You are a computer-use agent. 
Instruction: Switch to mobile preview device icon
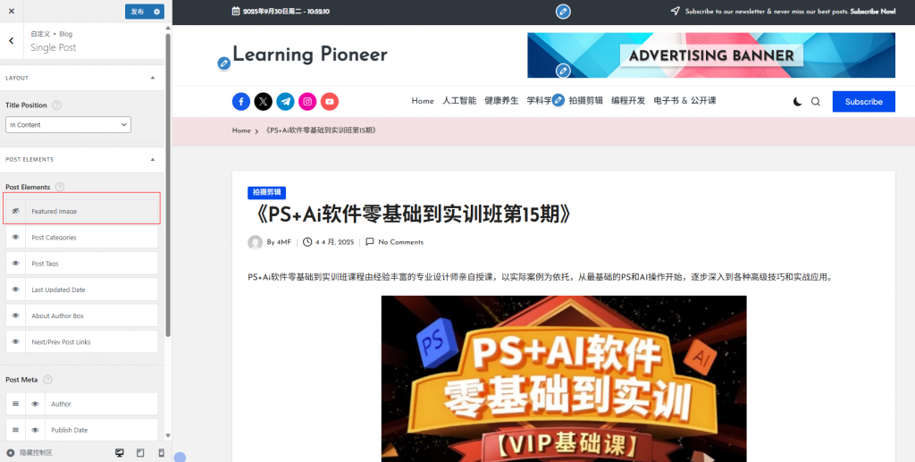point(162,453)
